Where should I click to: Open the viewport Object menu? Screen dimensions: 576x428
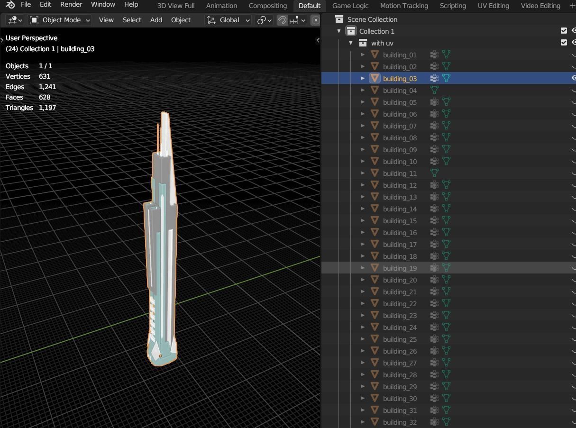pos(181,20)
